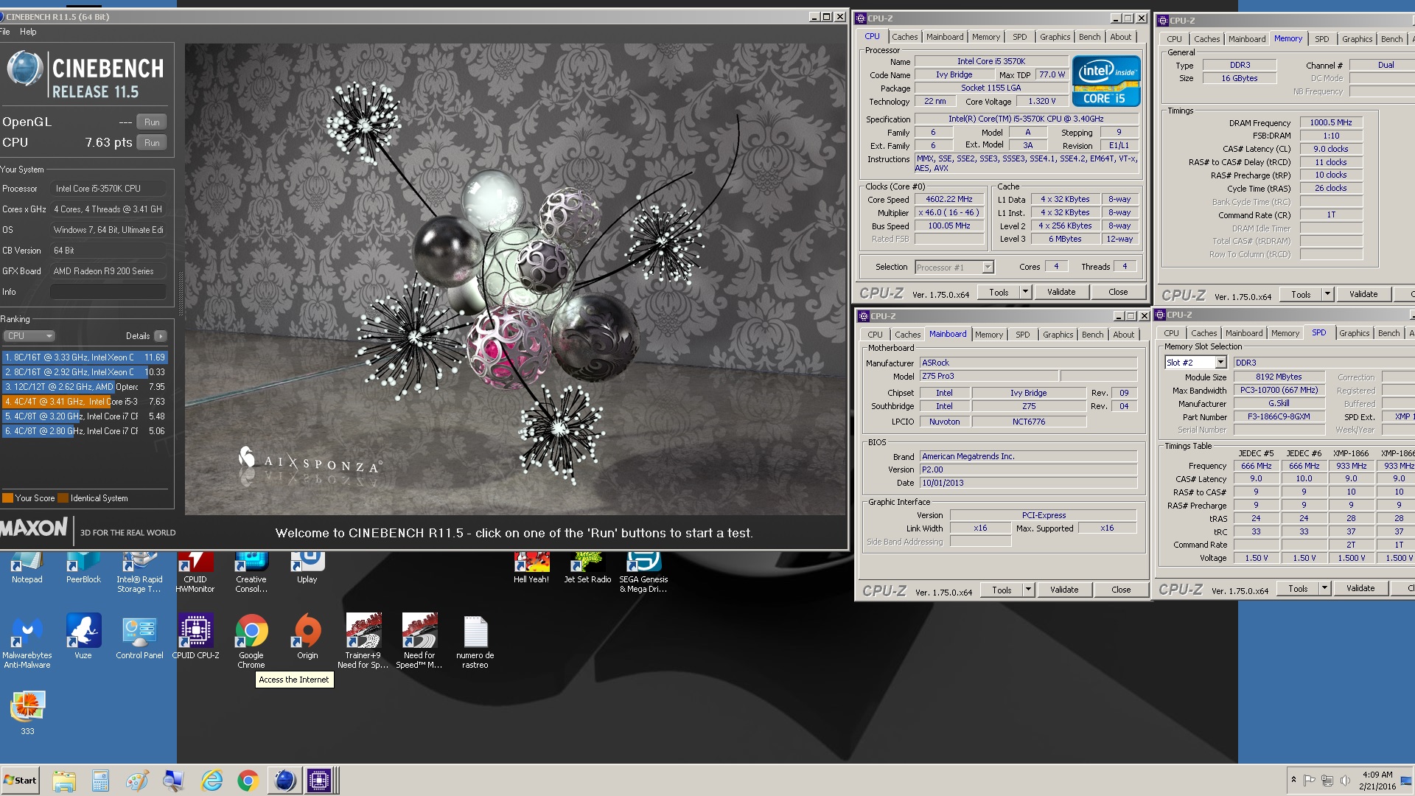Image resolution: width=1415 pixels, height=796 pixels.
Task: Run the Cinebench OpenGL test
Action: point(152,122)
